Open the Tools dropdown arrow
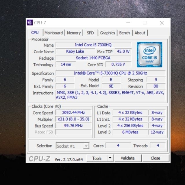 [110, 158]
